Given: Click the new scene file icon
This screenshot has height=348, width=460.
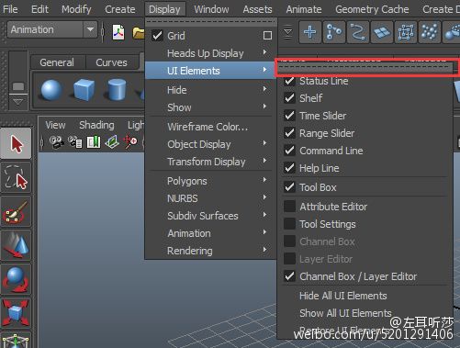Looking at the screenshot, I should pos(118,32).
